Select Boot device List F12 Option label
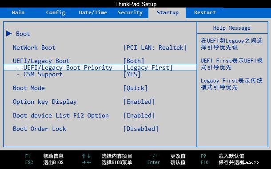The height and width of the screenshot is (169, 271). 61,115
